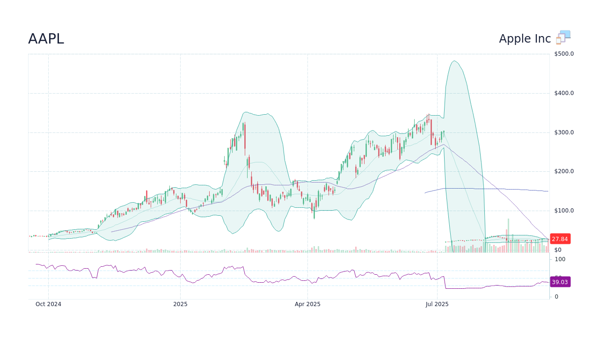Click the $200.0 price axis label
Viewport: 599px width, 337px height.
(564, 171)
